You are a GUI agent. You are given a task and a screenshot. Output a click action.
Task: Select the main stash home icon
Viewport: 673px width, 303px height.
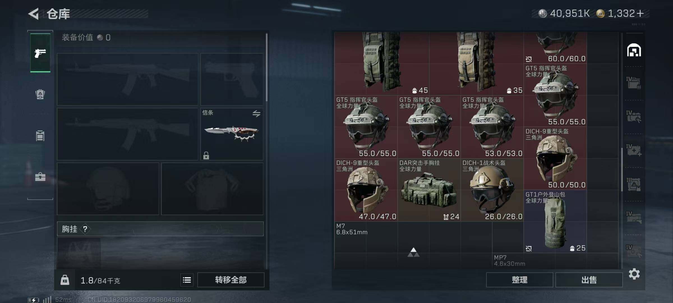(x=634, y=50)
